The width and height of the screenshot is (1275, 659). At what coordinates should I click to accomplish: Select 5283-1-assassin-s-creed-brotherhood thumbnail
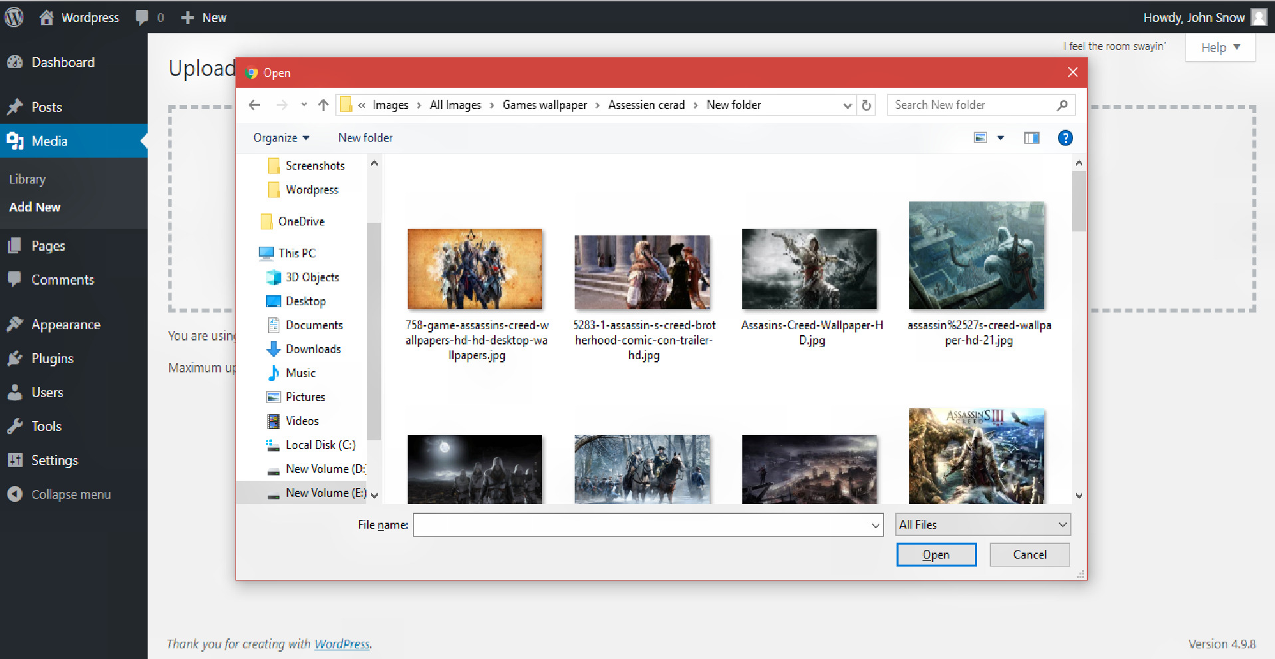[642, 273]
